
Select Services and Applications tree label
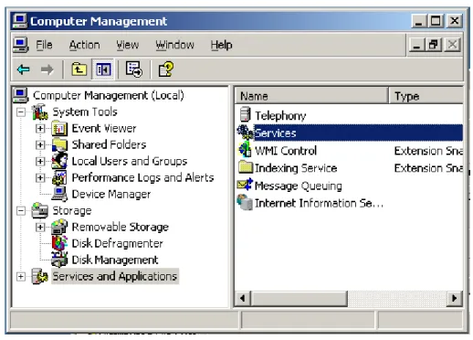coord(115,276)
